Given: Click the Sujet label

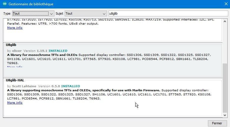Looking at the screenshot, I should tap(59, 13).
